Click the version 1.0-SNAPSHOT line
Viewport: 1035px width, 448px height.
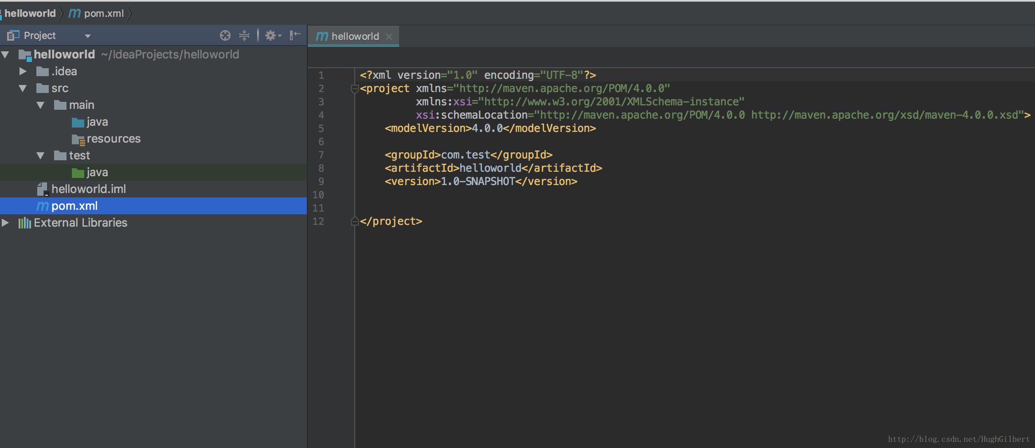click(x=481, y=182)
